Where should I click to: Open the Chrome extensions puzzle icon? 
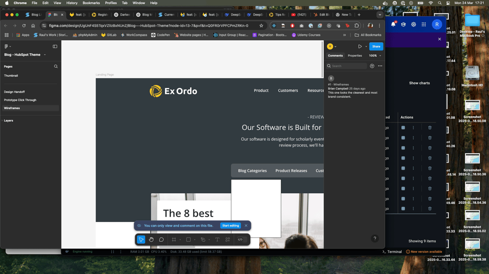tap(357, 26)
